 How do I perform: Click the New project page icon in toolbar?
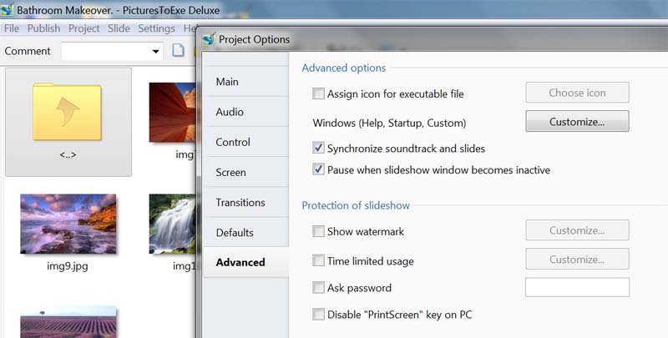(178, 50)
